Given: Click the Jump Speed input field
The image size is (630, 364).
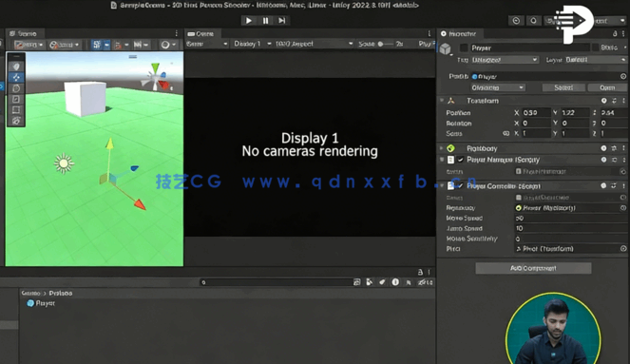Looking at the screenshot, I should click(570, 228).
